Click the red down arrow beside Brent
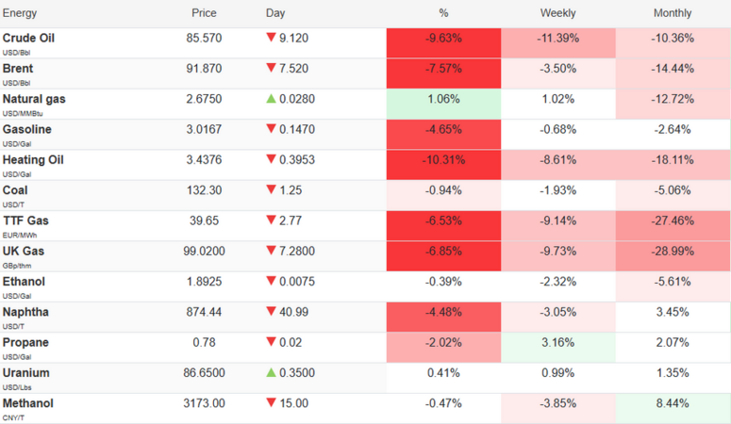This screenshot has width=731, height=424. pyautogui.click(x=271, y=68)
